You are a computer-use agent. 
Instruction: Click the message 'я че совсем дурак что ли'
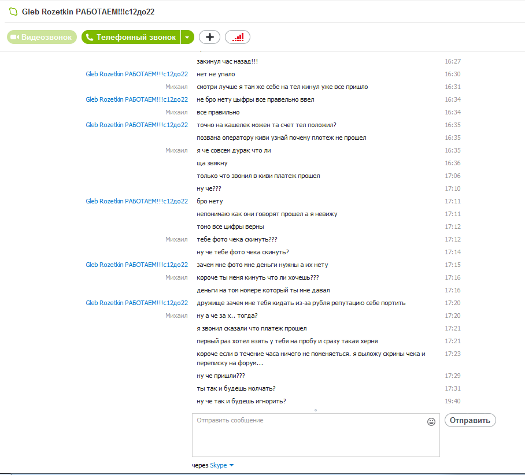(x=234, y=151)
